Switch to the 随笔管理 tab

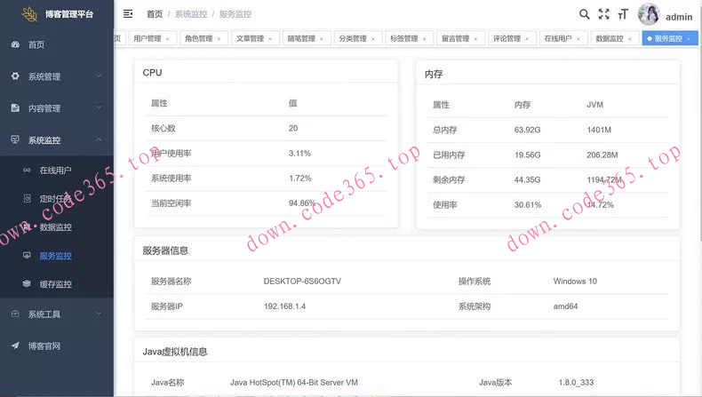pos(301,38)
